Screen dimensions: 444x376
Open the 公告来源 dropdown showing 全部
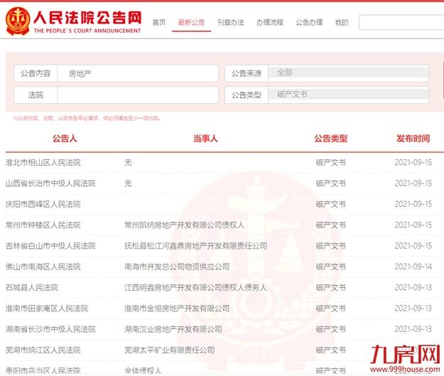pos(348,73)
